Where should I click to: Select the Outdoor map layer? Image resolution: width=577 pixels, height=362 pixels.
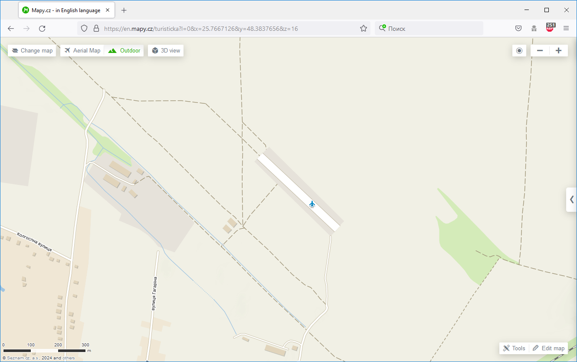coord(125,51)
